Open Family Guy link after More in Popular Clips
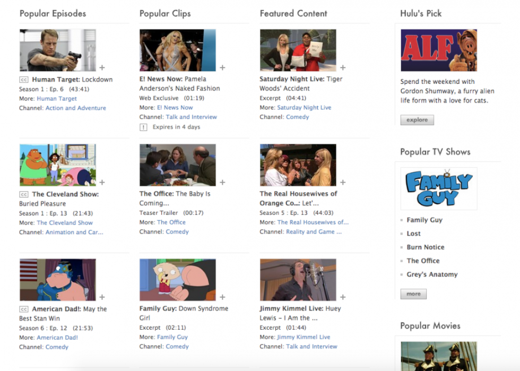520x371 pixels. click(172, 337)
